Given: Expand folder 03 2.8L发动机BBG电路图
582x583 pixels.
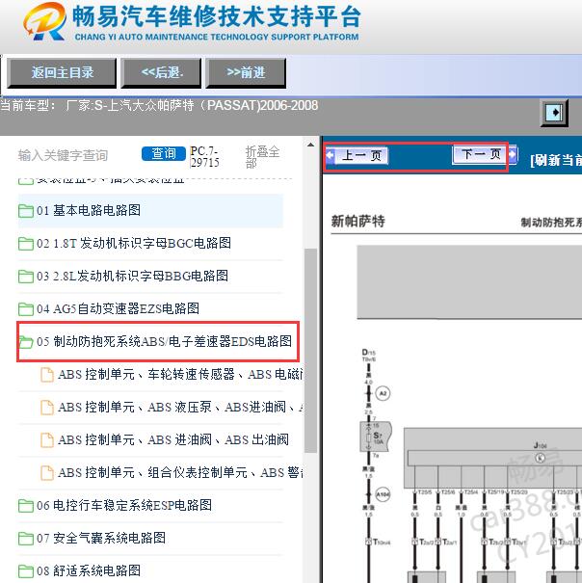Looking at the screenshot, I should [132, 276].
